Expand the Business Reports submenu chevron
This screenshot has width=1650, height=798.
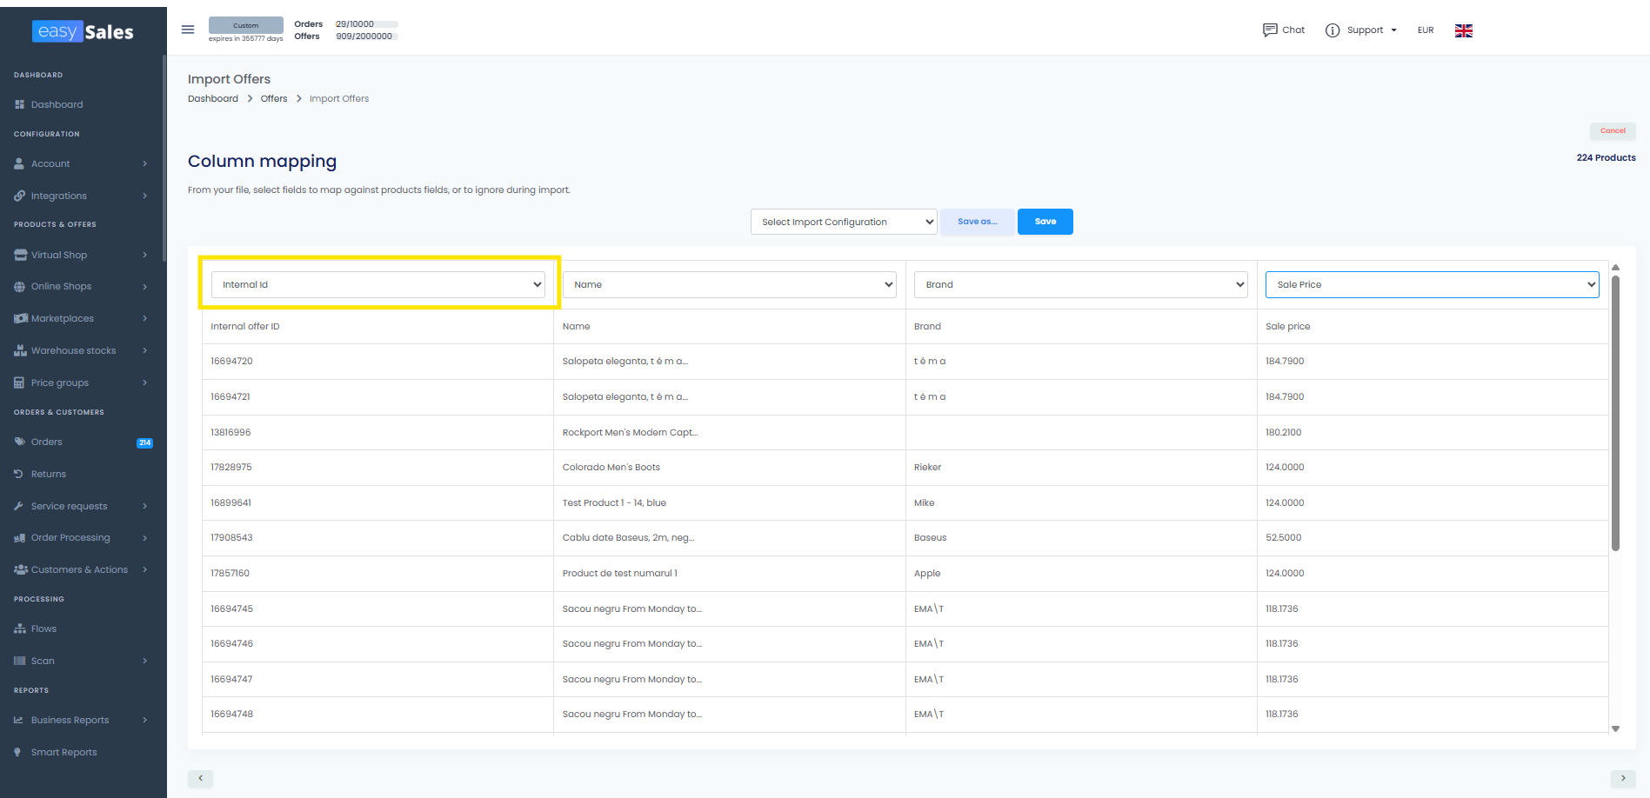tap(144, 720)
